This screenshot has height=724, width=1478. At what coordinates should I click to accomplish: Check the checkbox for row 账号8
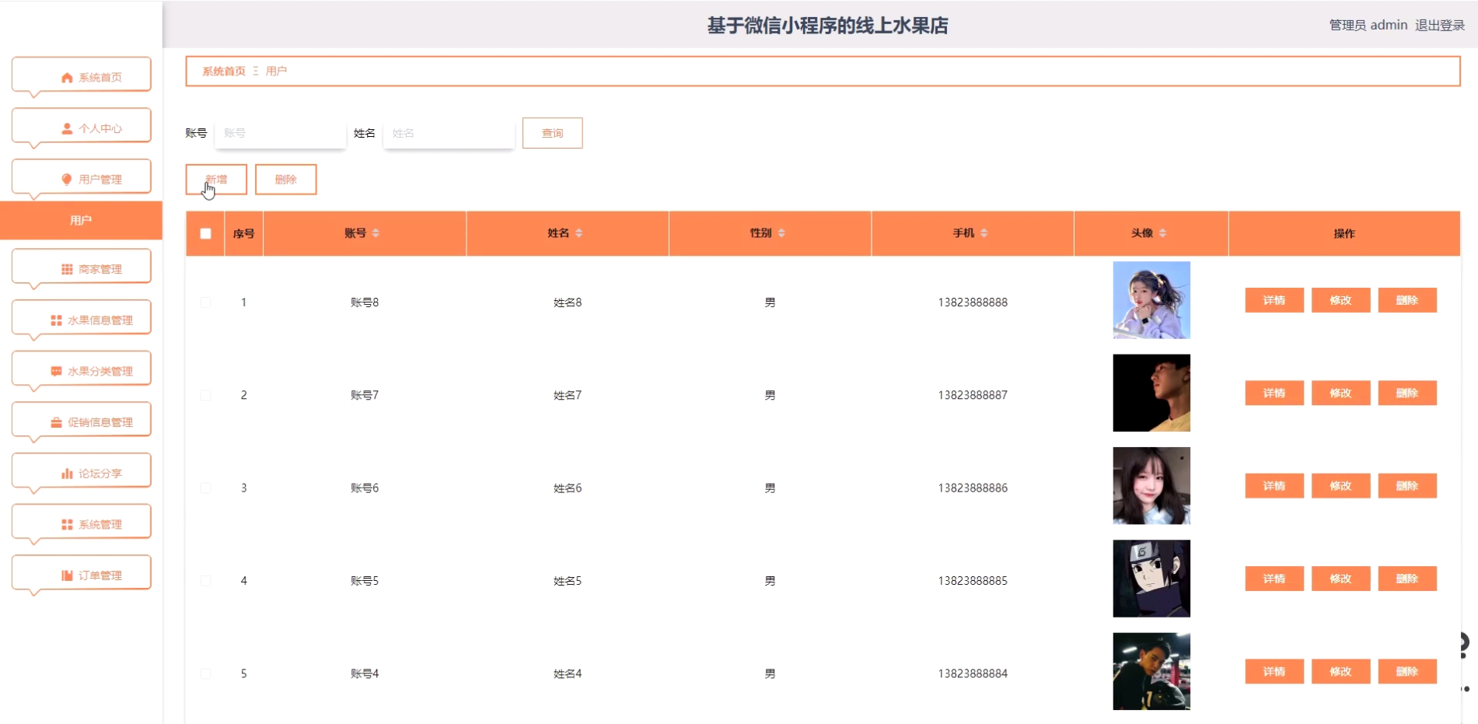coord(205,303)
